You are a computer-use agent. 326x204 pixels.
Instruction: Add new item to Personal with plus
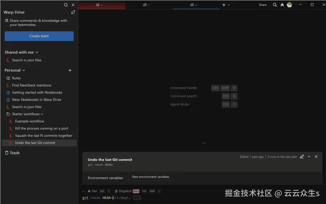[70, 70]
